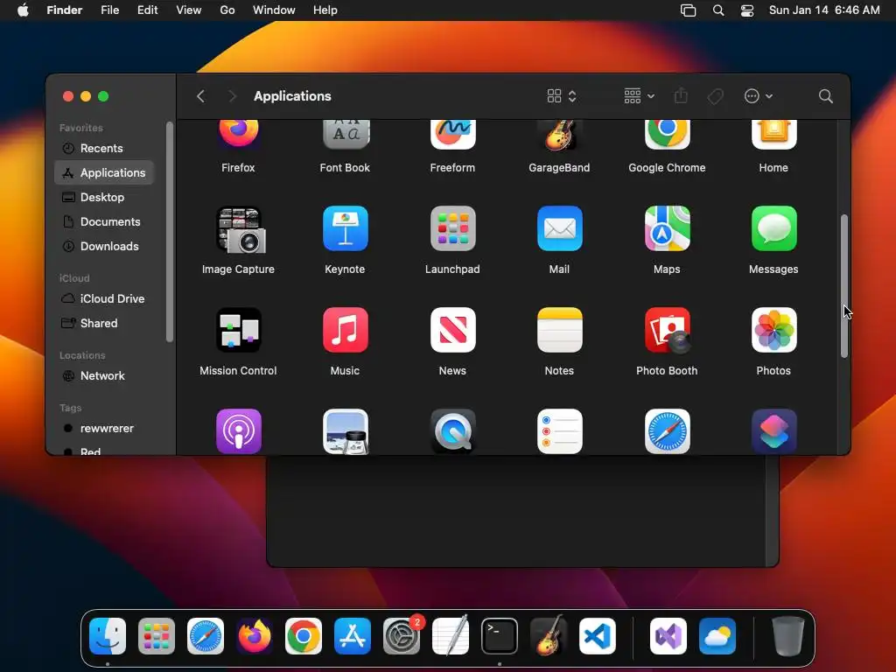
Task: Select the Mission Control app
Action: pos(238,330)
